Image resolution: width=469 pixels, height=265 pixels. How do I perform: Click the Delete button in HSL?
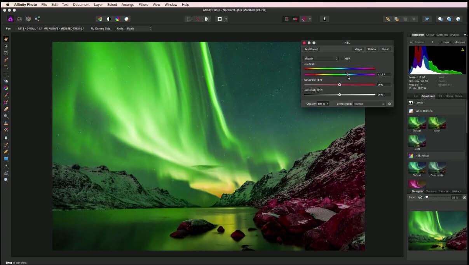[372, 49]
